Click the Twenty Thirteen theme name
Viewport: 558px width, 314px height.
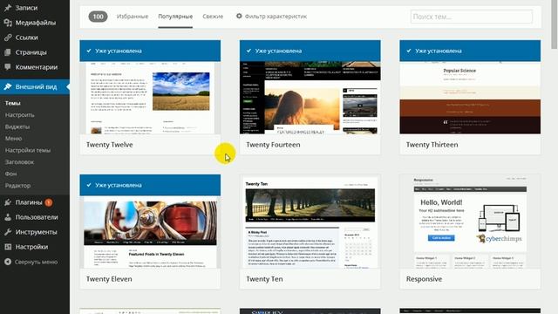pyautogui.click(x=432, y=145)
